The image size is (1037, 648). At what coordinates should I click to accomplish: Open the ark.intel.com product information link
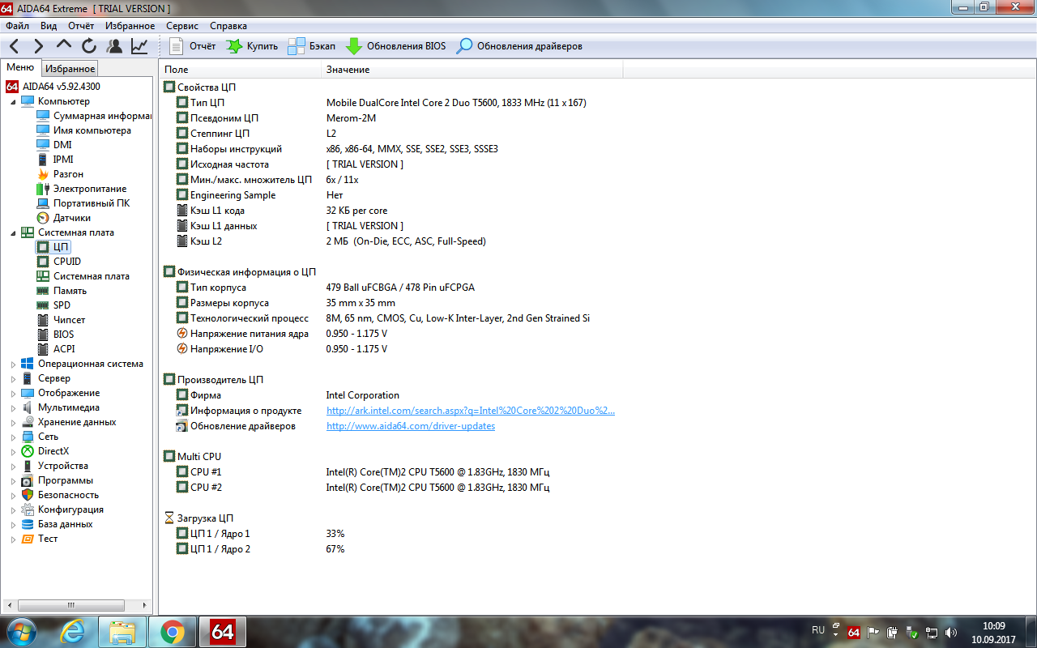tap(471, 411)
